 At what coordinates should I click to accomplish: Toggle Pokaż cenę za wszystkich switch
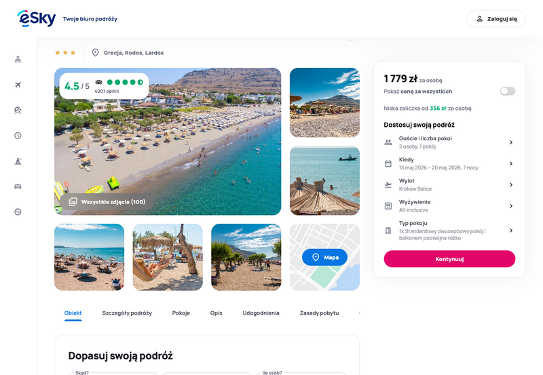507,91
